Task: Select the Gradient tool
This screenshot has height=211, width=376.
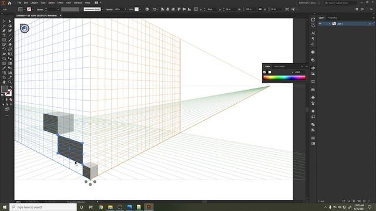Action: [x=10, y=63]
